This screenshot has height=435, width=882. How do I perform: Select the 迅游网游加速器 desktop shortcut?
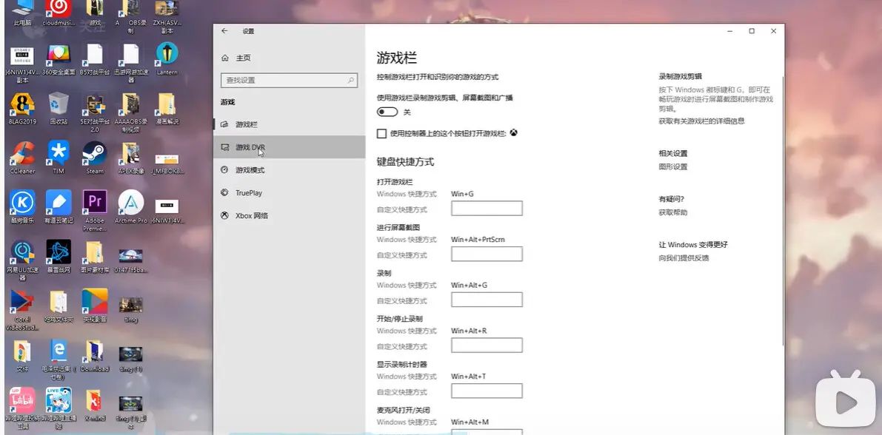[130, 63]
